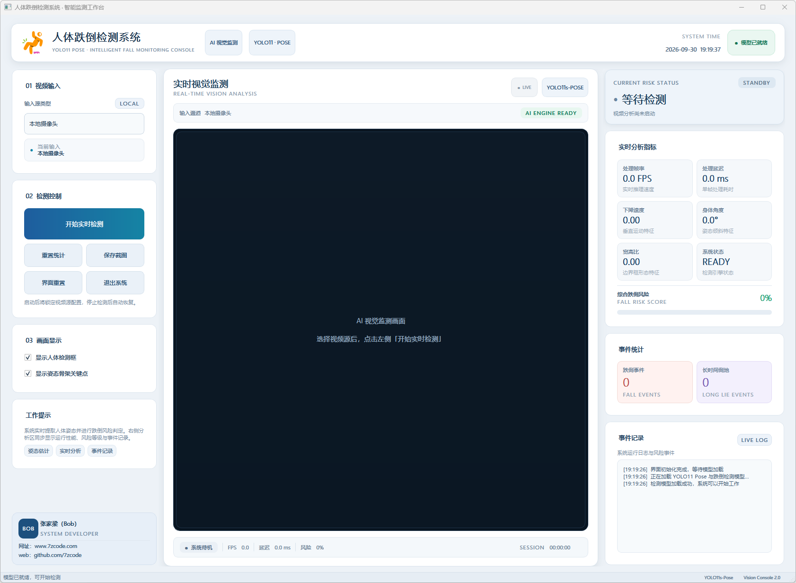Click the YOLO11 · POSE header tab
Screen dimensions: 796x583
click(272, 43)
